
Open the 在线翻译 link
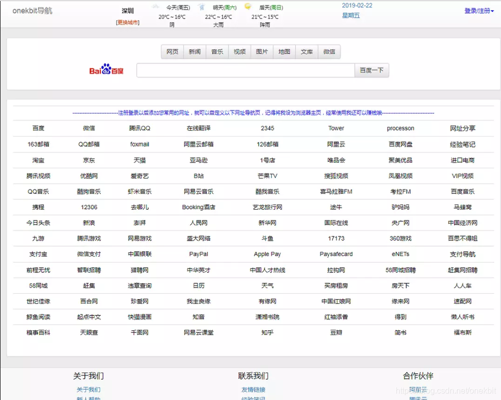tap(199, 128)
